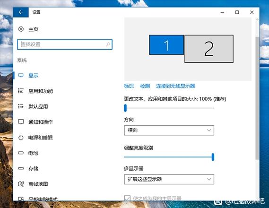Image resolution: width=269 pixels, height=208 pixels.
Task: Select the 显示 monitor icon
Action: click(21, 76)
